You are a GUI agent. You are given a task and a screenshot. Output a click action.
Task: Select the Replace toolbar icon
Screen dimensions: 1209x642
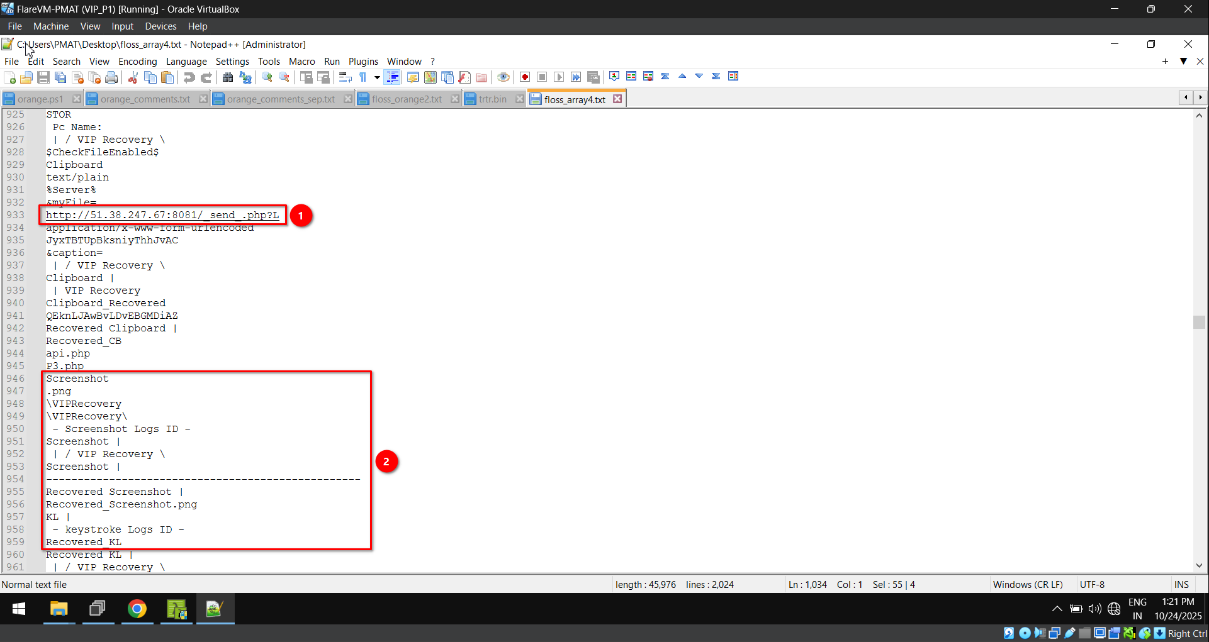244,77
